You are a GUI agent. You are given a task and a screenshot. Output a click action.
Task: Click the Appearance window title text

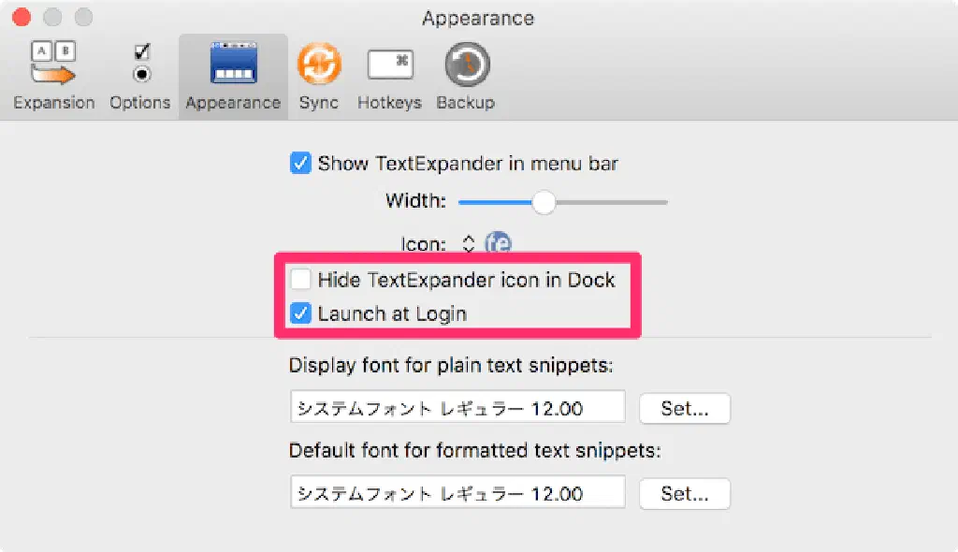(x=478, y=18)
